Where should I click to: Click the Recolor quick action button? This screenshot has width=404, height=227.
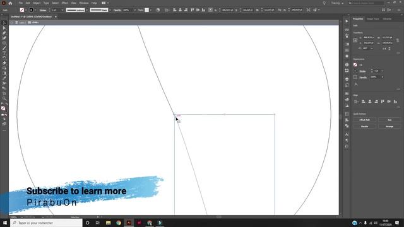(x=365, y=127)
